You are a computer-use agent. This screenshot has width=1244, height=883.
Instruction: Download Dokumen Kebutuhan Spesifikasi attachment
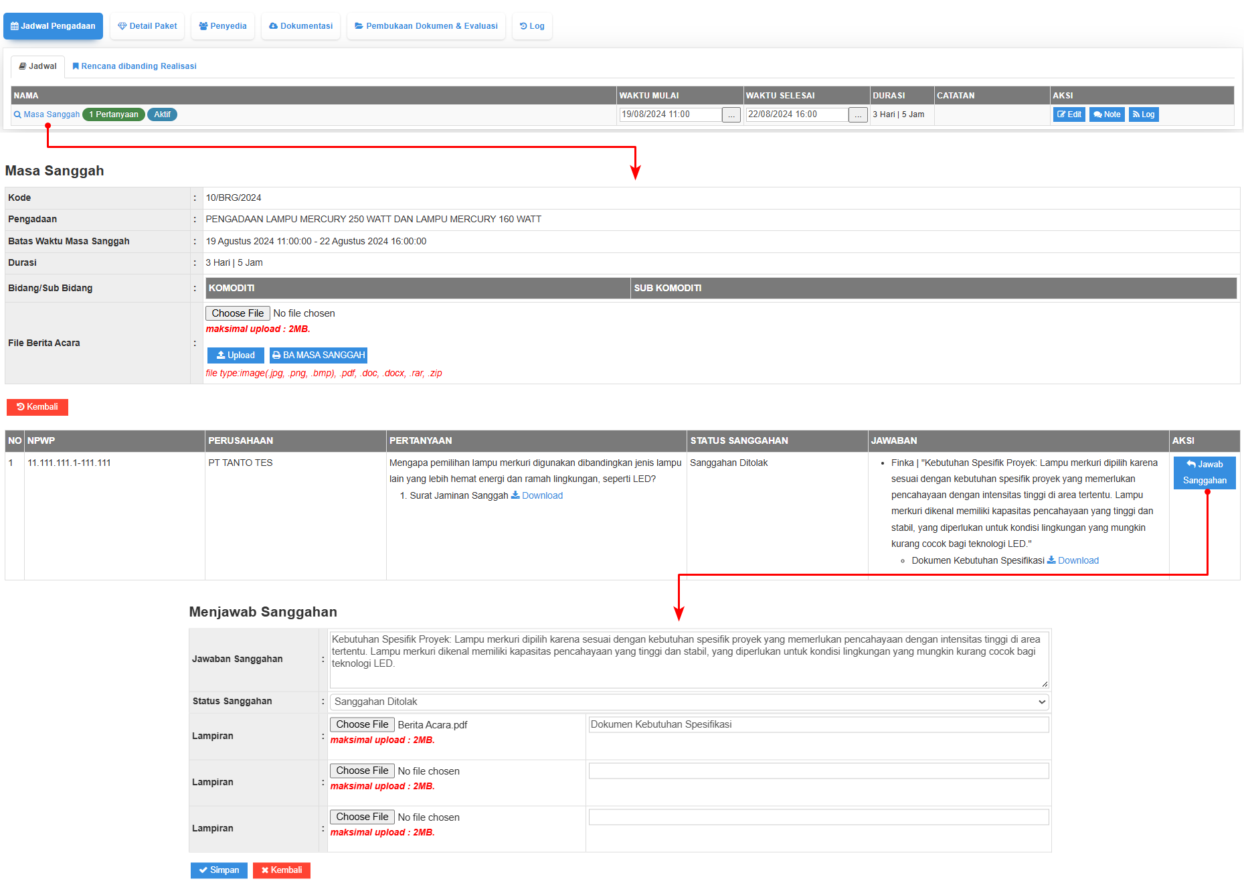pos(1073,560)
